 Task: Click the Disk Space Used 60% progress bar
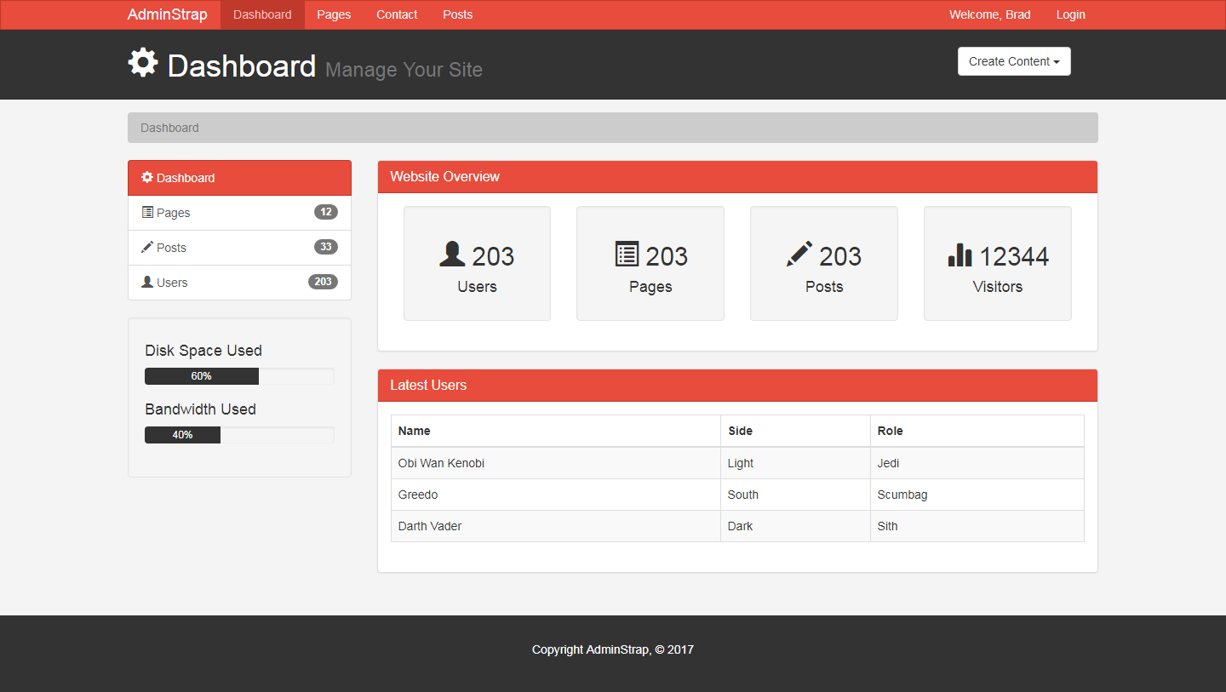point(239,376)
